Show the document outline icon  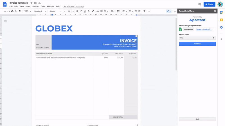(6, 21)
